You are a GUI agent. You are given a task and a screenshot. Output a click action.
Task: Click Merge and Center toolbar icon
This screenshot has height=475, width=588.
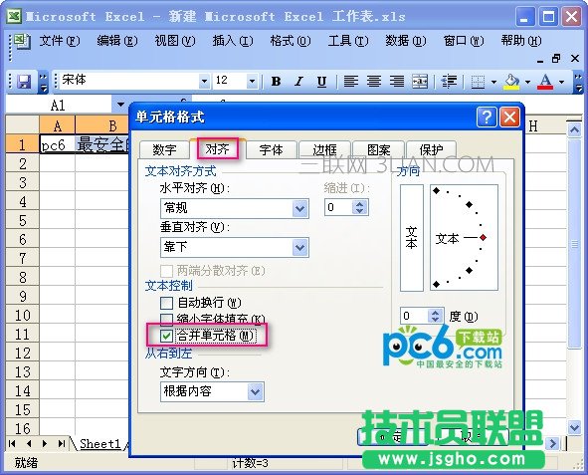pos(420,81)
